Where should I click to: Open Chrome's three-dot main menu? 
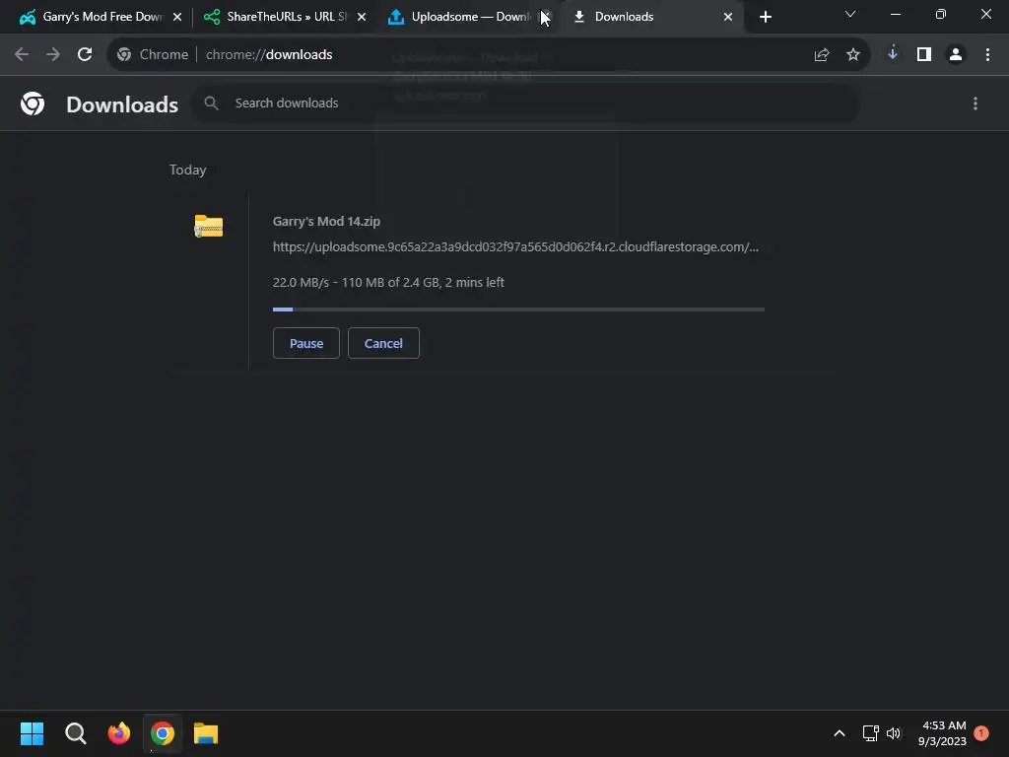[x=987, y=55]
